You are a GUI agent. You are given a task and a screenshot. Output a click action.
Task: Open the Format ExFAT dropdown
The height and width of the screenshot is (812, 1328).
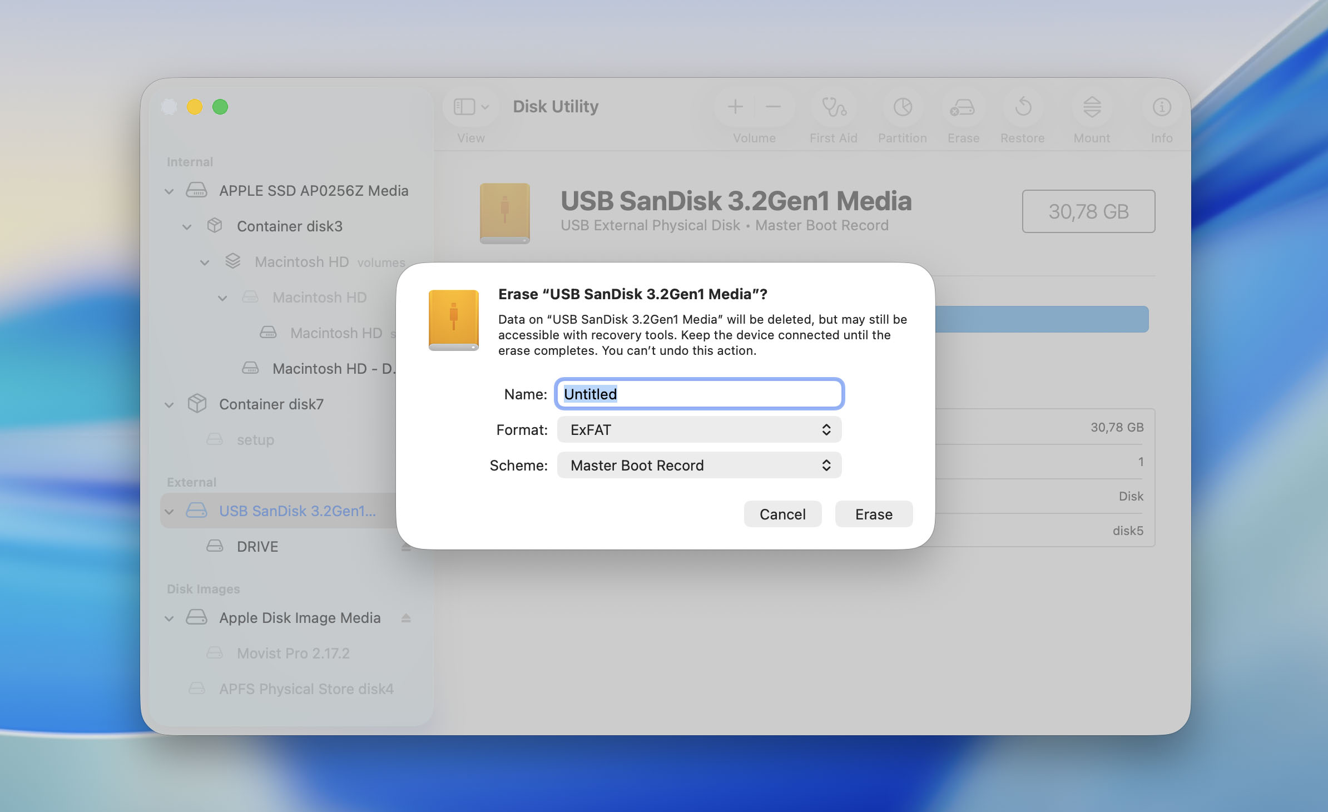(x=699, y=429)
